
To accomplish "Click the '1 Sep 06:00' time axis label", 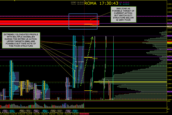I will click(29, 114).
